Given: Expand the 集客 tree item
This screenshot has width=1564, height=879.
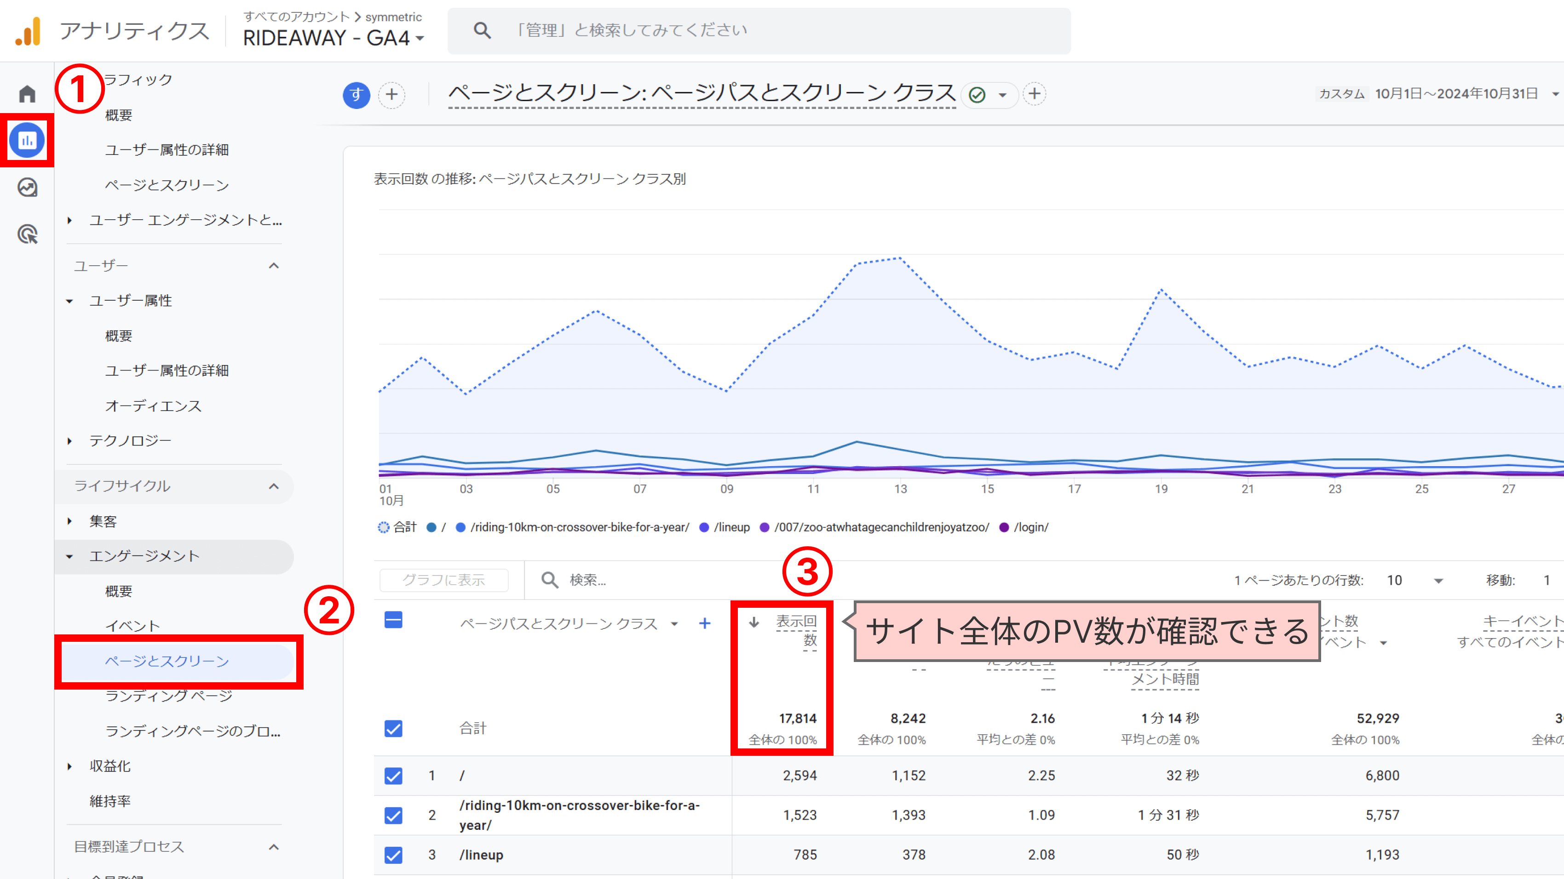Looking at the screenshot, I should click(x=69, y=521).
